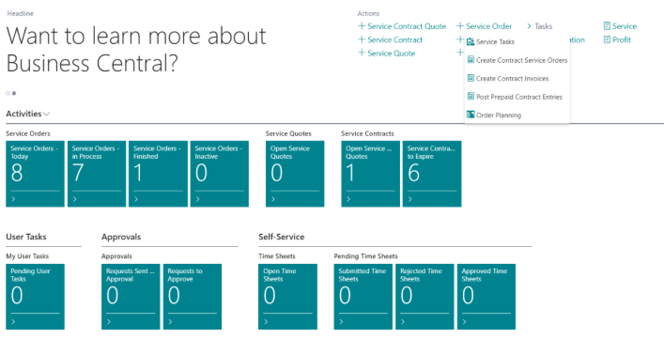The height and width of the screenshot is (339, 664).
Task: Click the Create Contract Invoices icon
Action: click(470, 78)
